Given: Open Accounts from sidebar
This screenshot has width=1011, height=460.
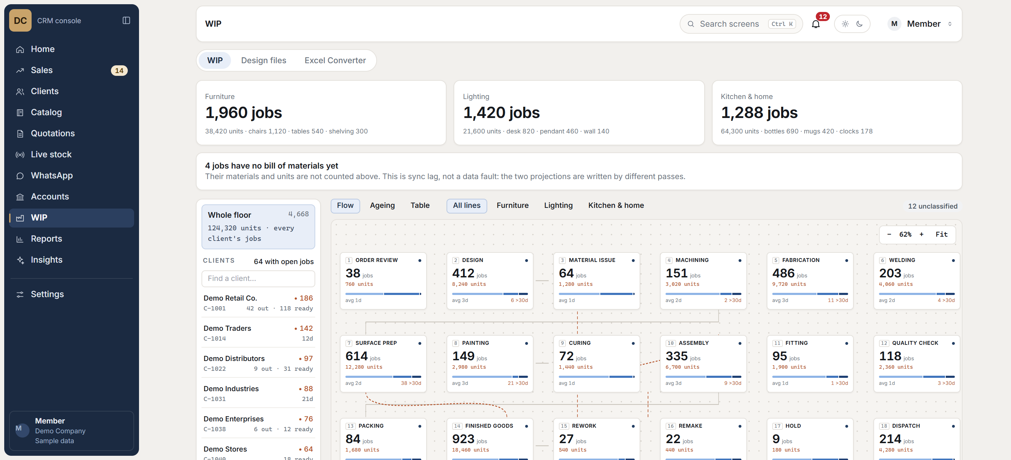Looking at the screenshot, I should (x=71, y=197).
